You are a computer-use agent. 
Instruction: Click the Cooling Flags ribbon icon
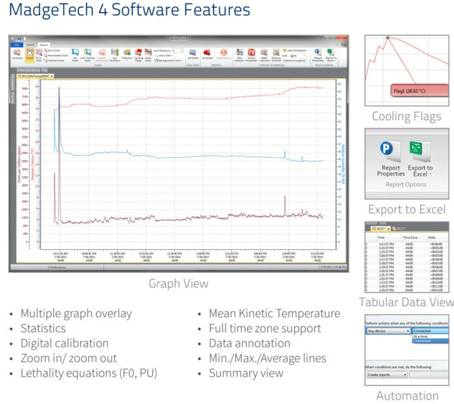tap(138, 54)
